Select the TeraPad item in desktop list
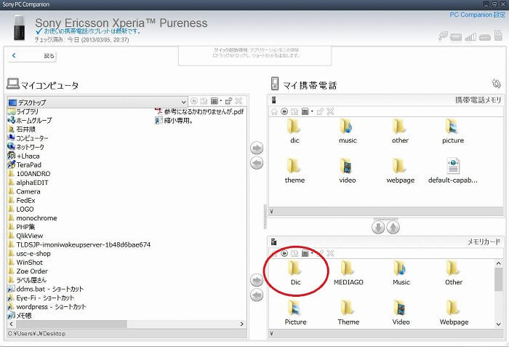 [x=28, y=164]
